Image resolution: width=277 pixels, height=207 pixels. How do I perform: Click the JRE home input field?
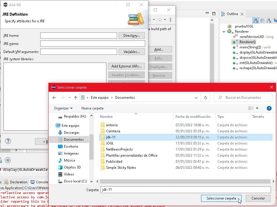79,36
